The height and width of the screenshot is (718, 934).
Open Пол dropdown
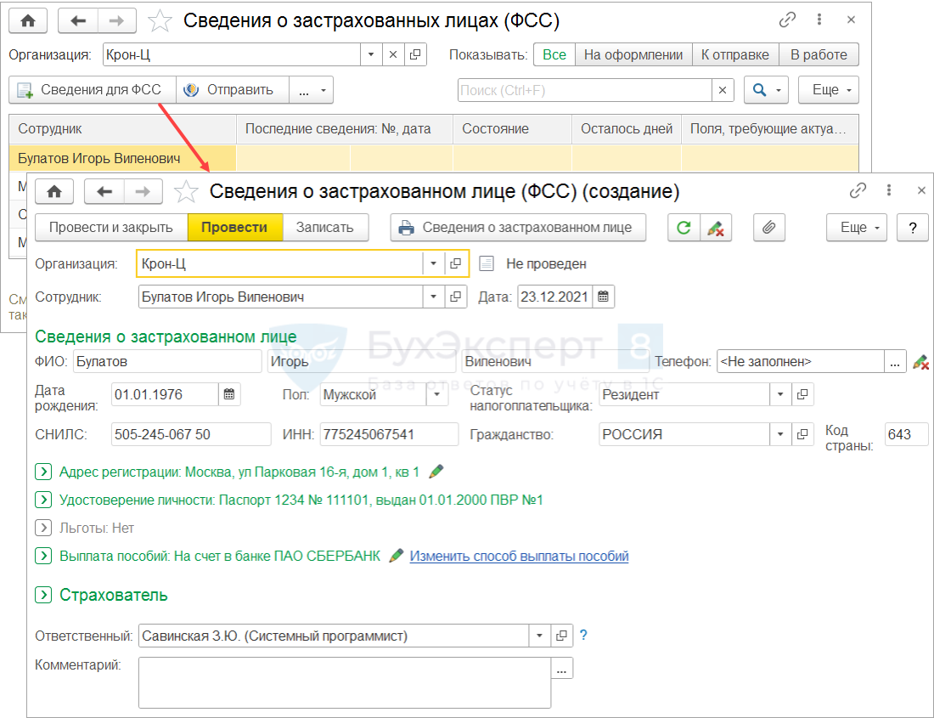click(437, 394)
